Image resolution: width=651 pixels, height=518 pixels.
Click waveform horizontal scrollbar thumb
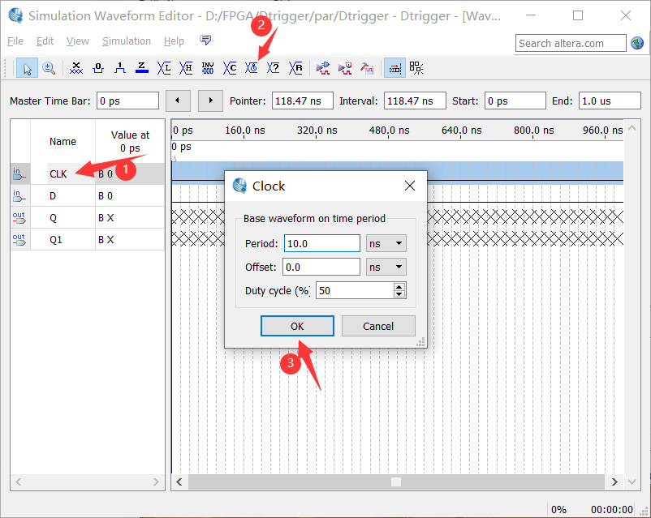tap(396, 482)
